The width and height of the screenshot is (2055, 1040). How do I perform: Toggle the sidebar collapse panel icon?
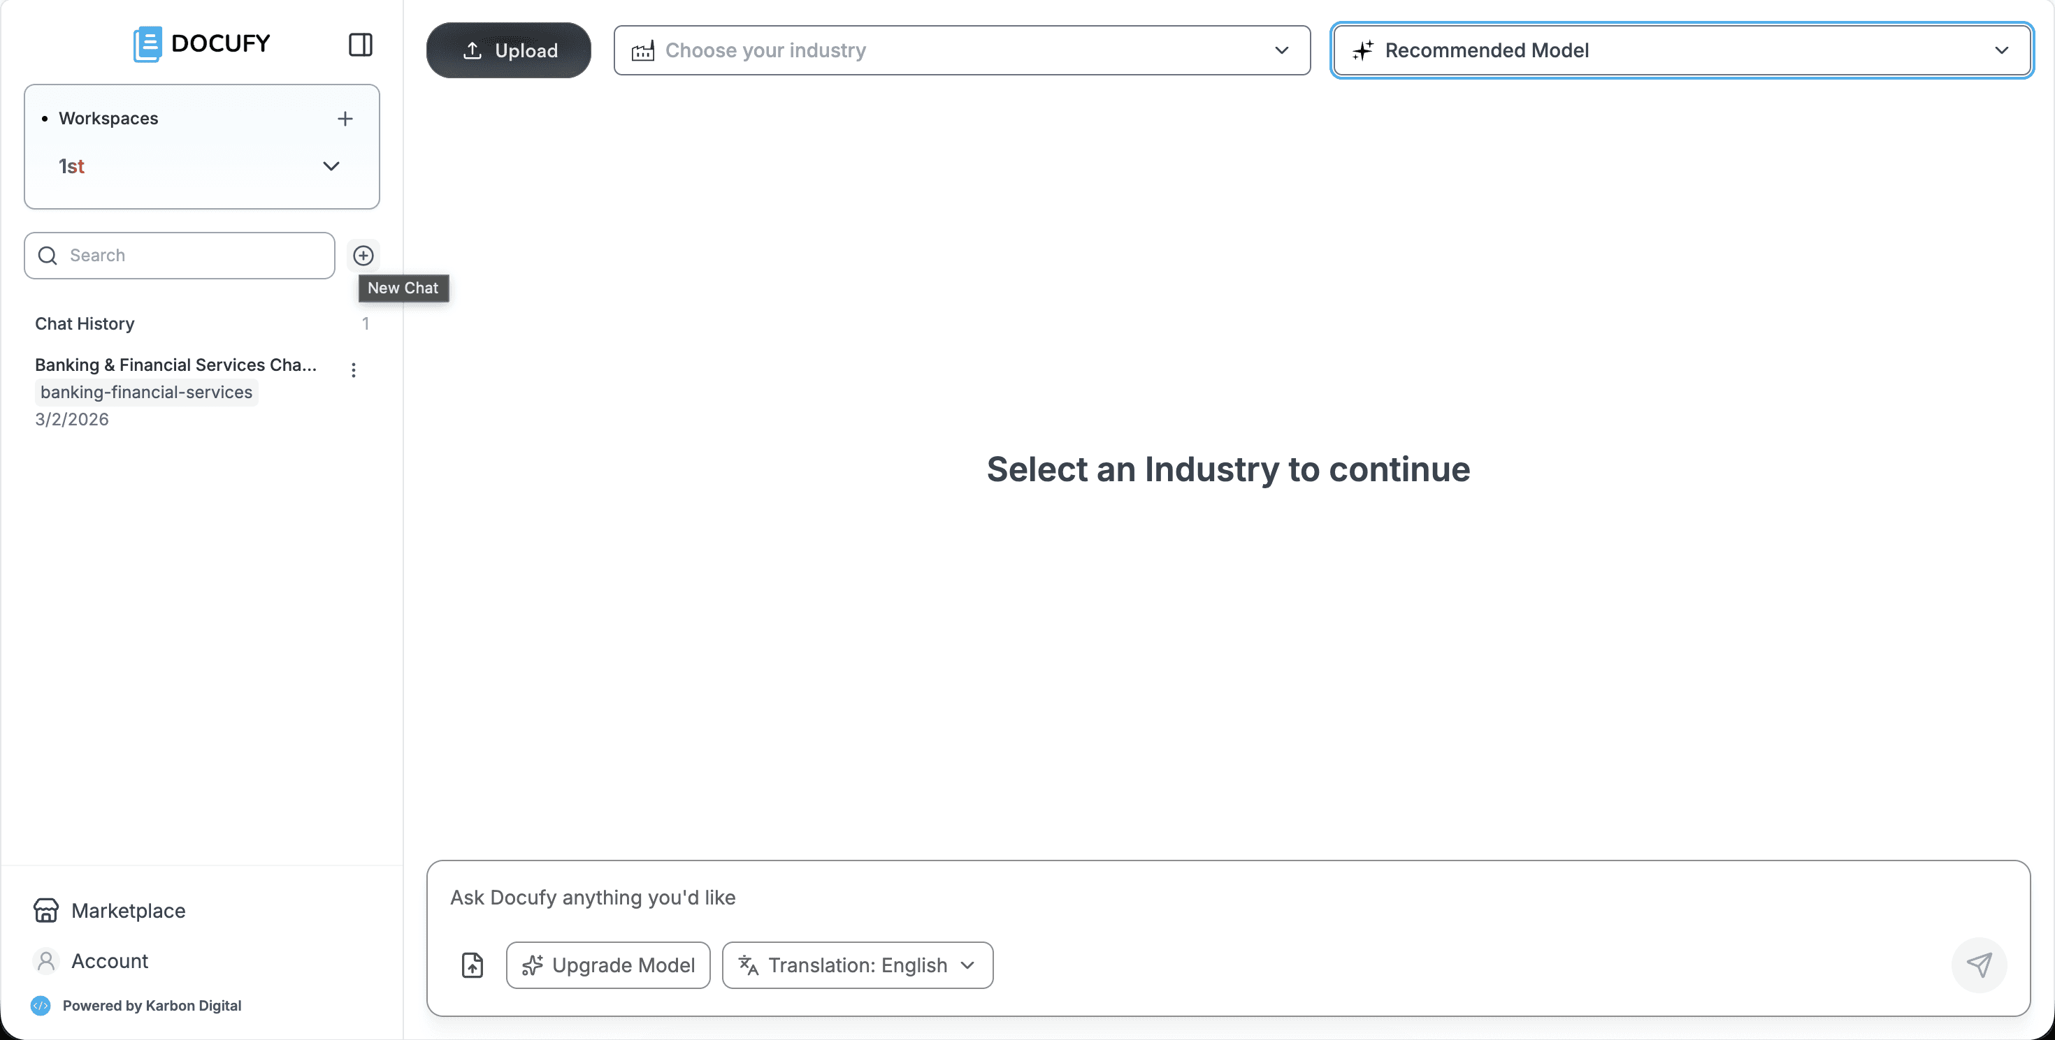(361, 45)
